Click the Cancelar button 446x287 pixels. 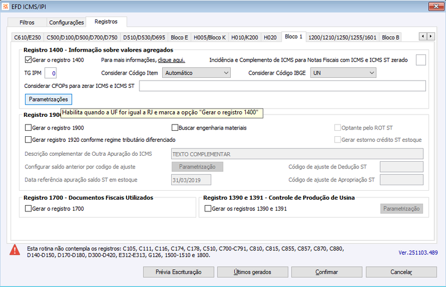pyautogui.click(x=401, y=272)
